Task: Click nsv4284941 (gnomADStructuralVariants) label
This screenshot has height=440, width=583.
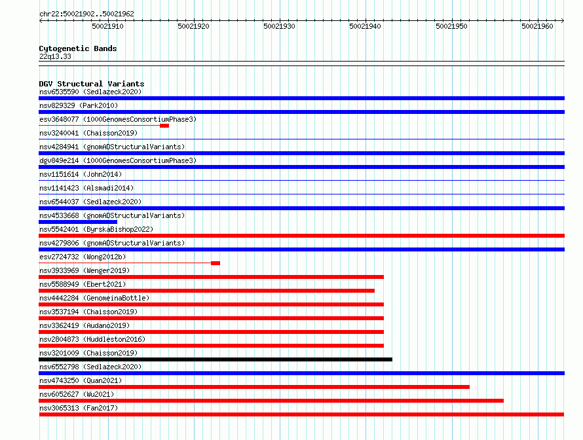Action: (112, 147)
